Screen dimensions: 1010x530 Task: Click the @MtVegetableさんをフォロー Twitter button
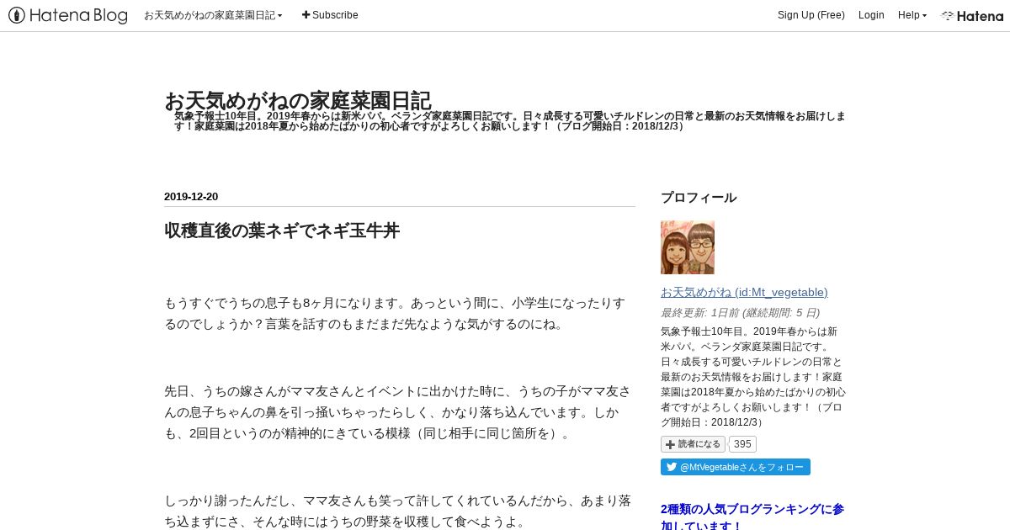(x=736, y=467)
